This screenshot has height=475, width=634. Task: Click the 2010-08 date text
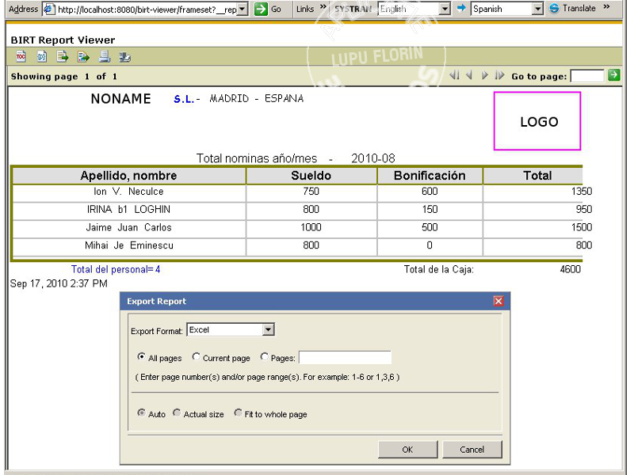(x=372, y=158)
